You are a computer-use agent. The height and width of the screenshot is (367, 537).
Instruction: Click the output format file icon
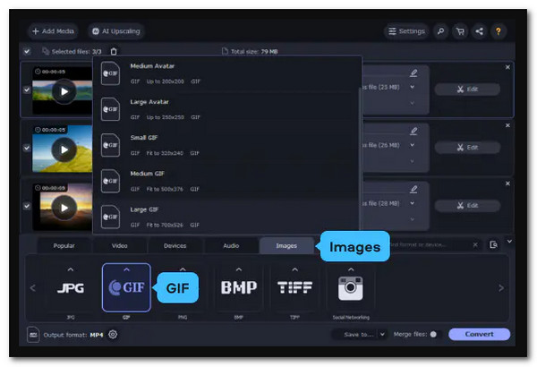33,335
